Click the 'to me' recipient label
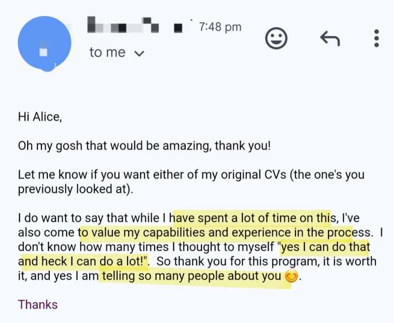 coord(107,53)
